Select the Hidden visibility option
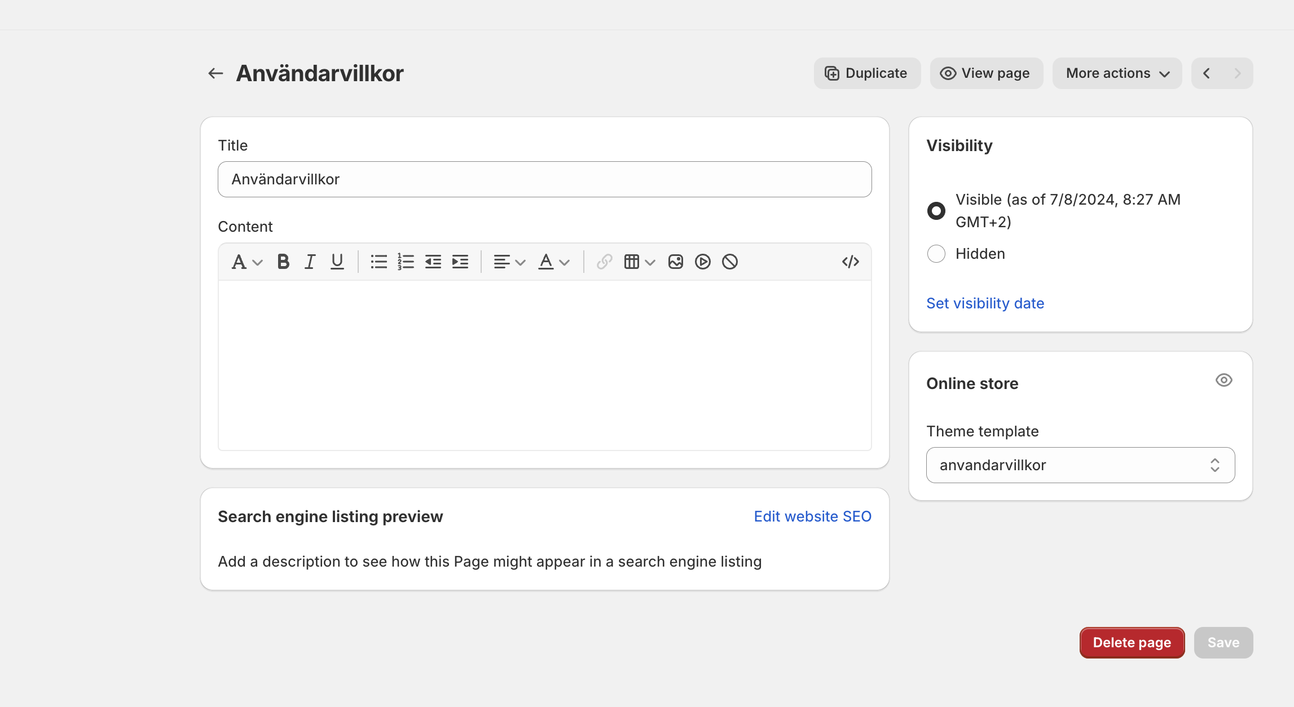 [936, 254]
